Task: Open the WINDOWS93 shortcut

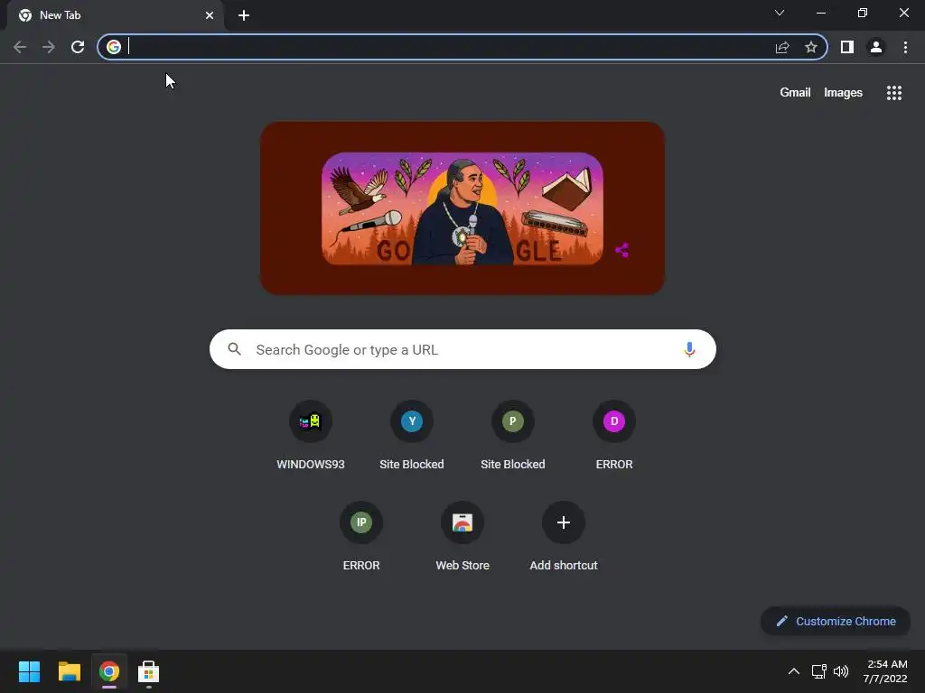Action: click(x=311, y=435)
